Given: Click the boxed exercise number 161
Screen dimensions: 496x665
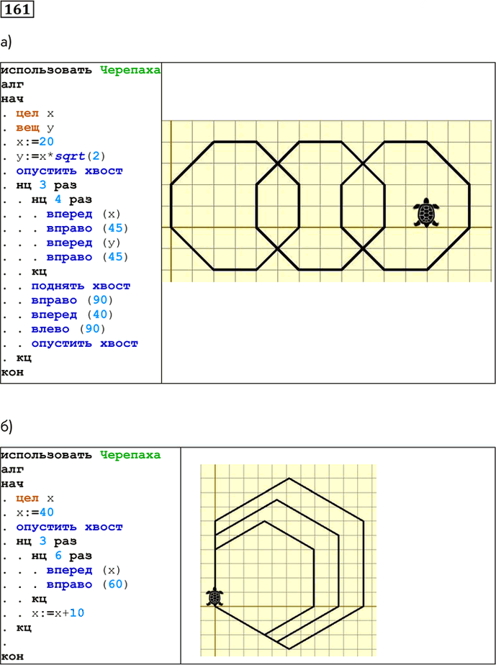Looking at the screenshot, I should tap(17, 9).
